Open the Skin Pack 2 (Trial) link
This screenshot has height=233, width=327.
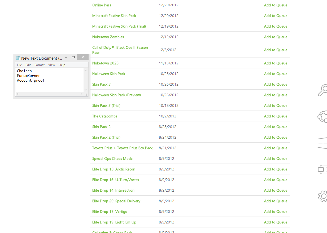[106, 137]
